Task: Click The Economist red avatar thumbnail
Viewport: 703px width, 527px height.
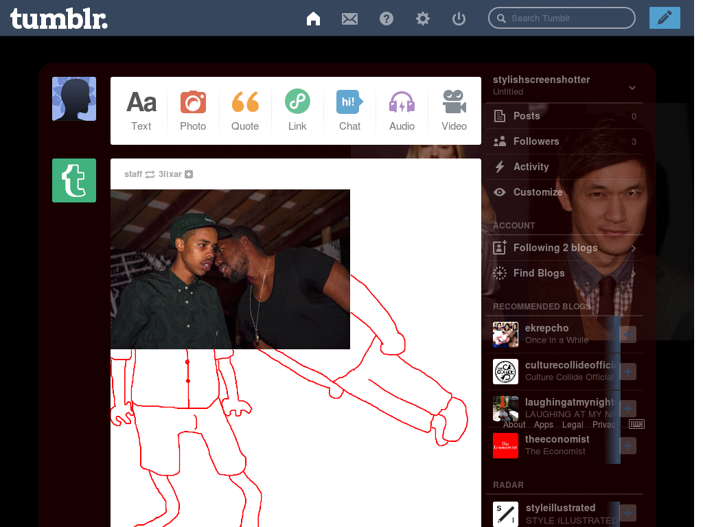Action: [505, 445]
